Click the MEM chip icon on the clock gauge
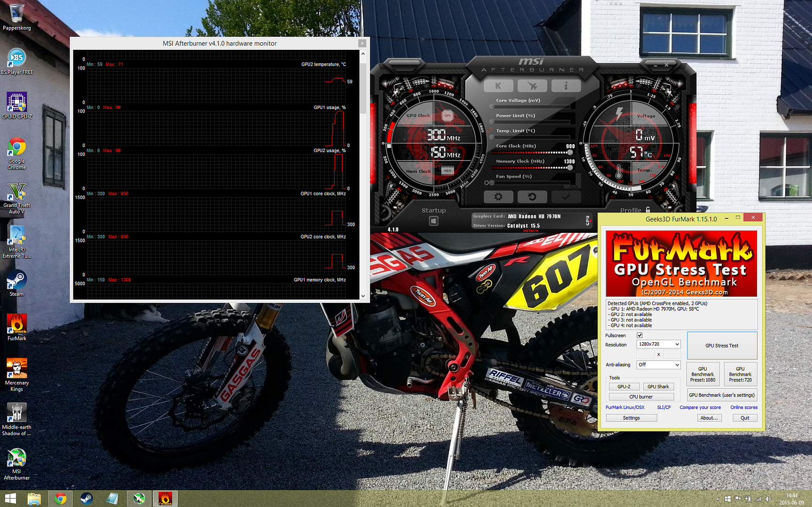The image size is (812, 507). pos(447,170)
